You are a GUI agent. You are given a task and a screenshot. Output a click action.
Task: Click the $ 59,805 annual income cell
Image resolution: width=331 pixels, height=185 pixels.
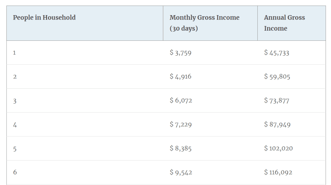tap(277, 76)
